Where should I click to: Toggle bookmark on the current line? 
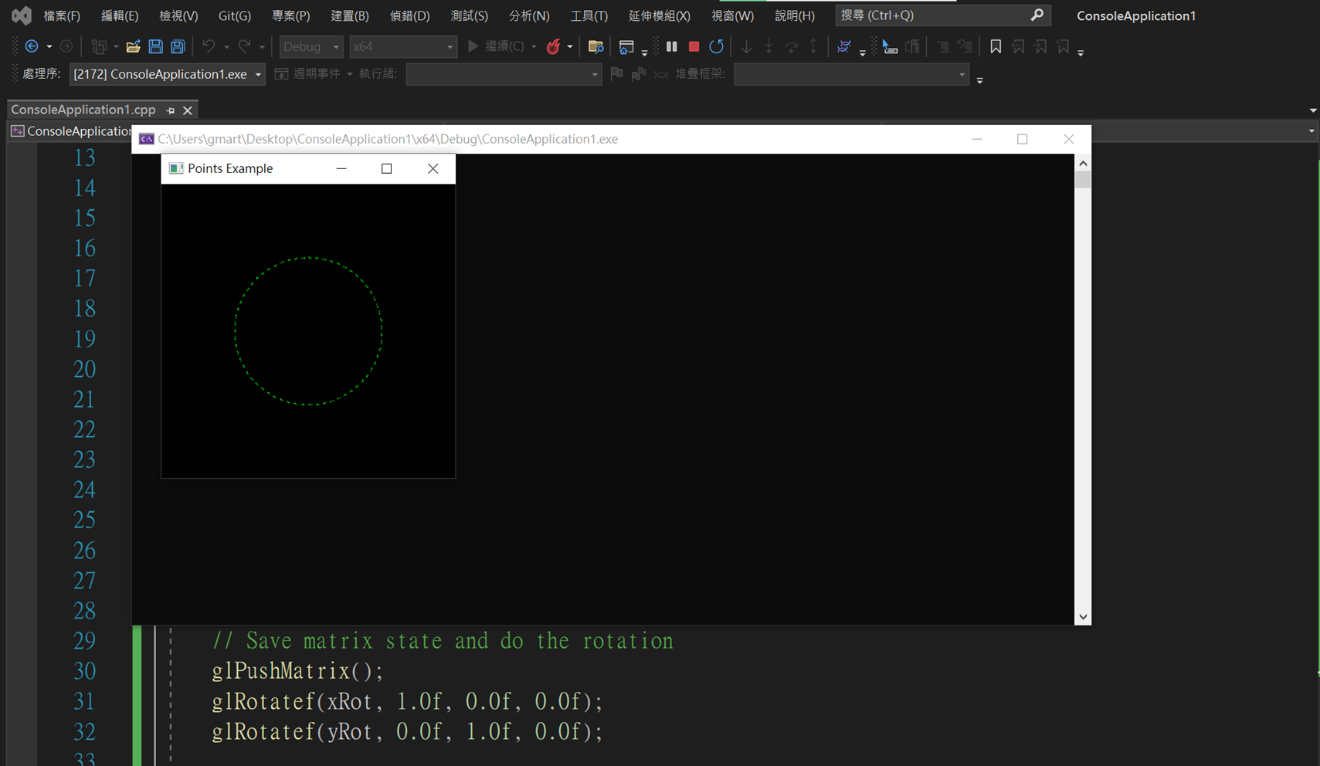[x=996, y=47]
